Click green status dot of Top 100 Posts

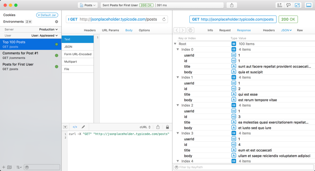coord(57,44)
